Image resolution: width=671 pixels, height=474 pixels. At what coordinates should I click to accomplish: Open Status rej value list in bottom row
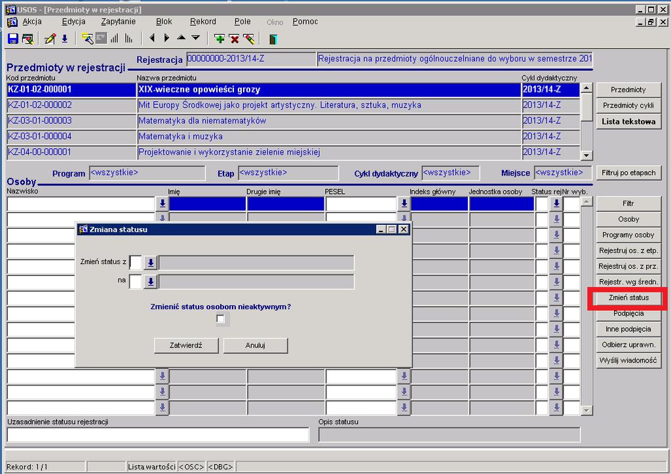[x=556, y=407]
